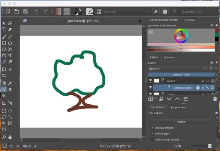Float the Advanced Color Selector docker
This screenshot has width=220, height=151.
coord(212,25)
